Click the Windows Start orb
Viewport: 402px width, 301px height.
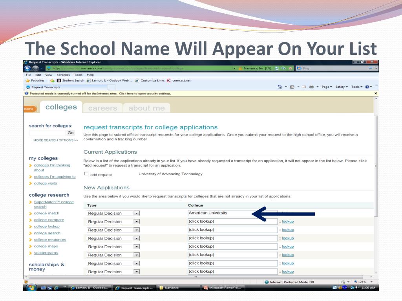pyautogui.click(x=31, y=288)
